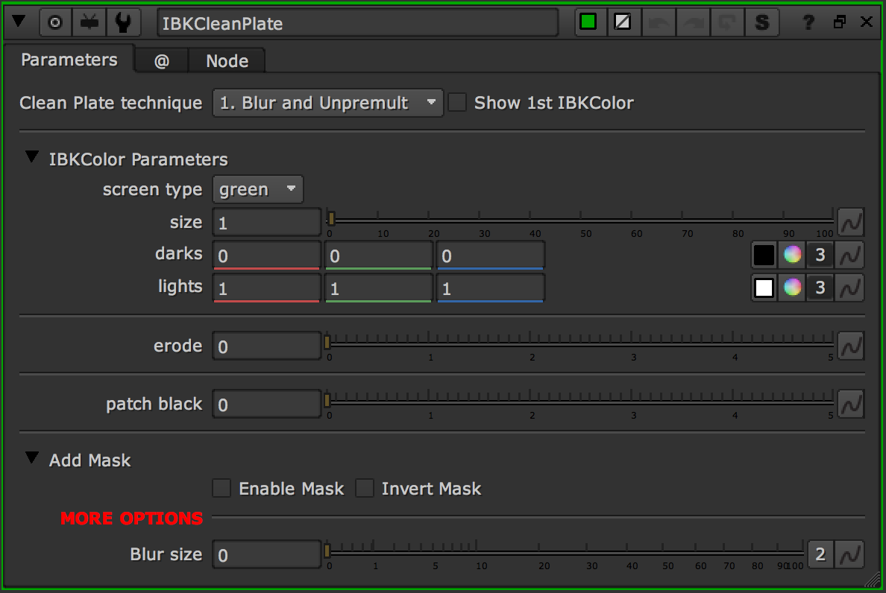886x593 pixels.
Task: Float the panel using the undock icon
Action: (x=840, y=22)
